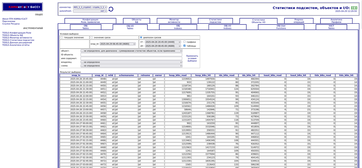Open the 'владелец' owner dropdown
The height and width of the screenshot is (168, 362).
tap(131, 62)
